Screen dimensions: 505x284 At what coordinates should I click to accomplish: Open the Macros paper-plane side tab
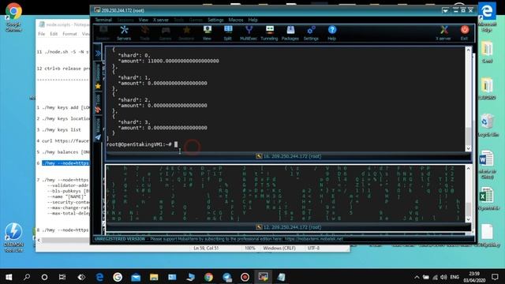pos(98,129)
